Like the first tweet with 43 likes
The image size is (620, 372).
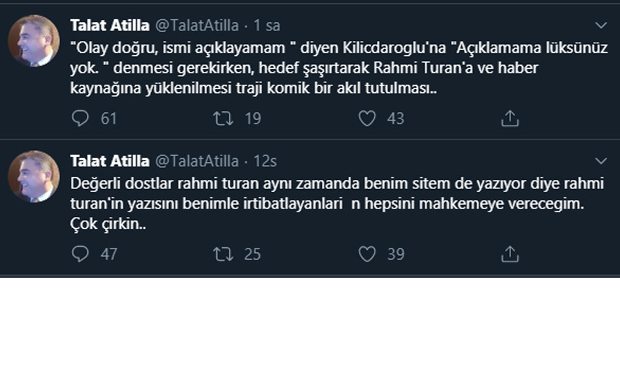pyautogui.click(x=368, y=118)
